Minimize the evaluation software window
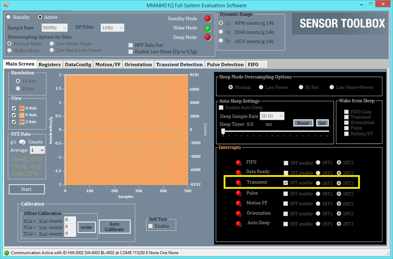The image size is (393, 259). coord(362,4)
